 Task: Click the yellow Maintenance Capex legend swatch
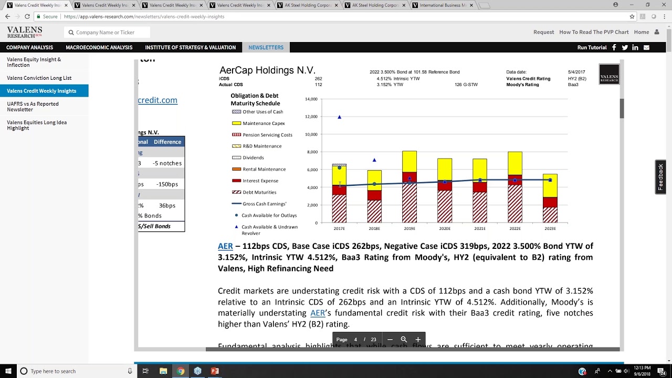(236, 123)
